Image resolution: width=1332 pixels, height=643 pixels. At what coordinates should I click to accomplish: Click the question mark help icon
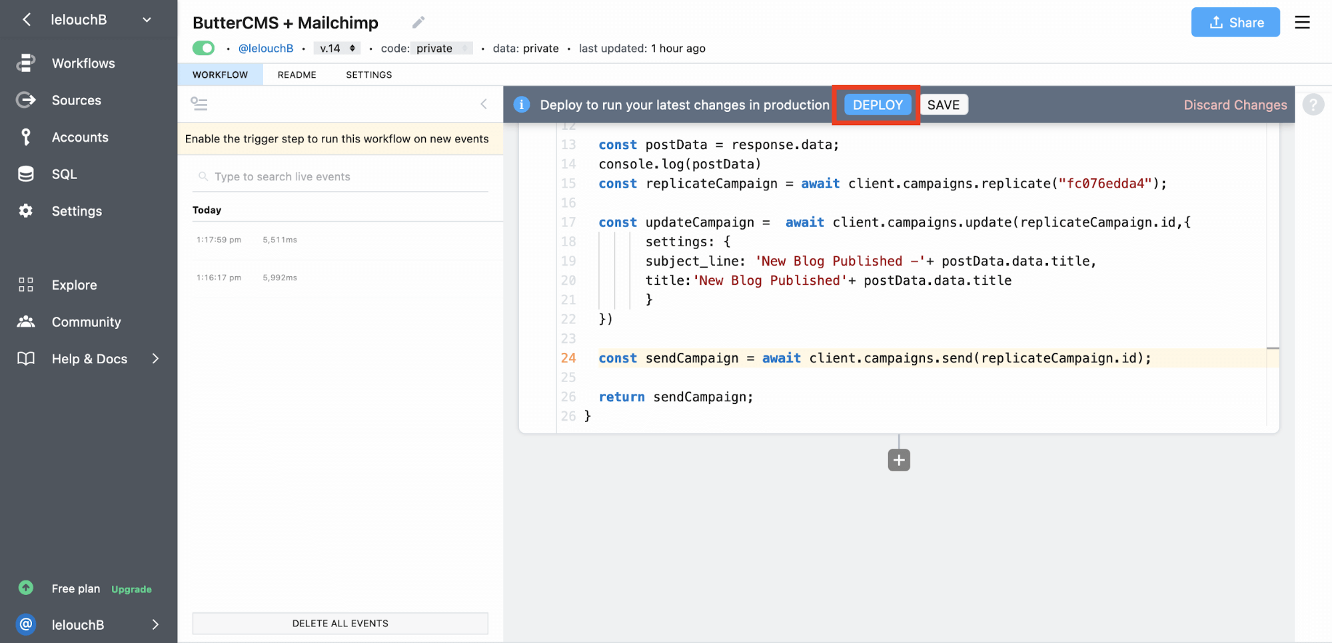tap(1313, 105)
